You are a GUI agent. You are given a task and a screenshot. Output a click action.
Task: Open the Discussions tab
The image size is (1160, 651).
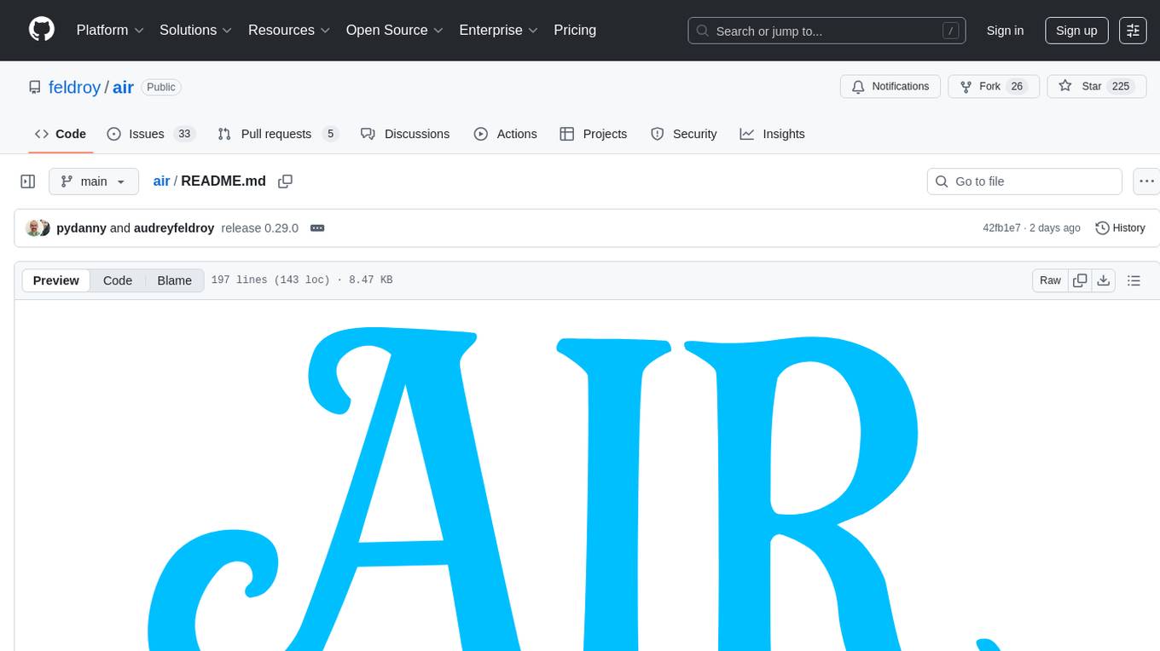pyautogui.click(x=405, y=134)
